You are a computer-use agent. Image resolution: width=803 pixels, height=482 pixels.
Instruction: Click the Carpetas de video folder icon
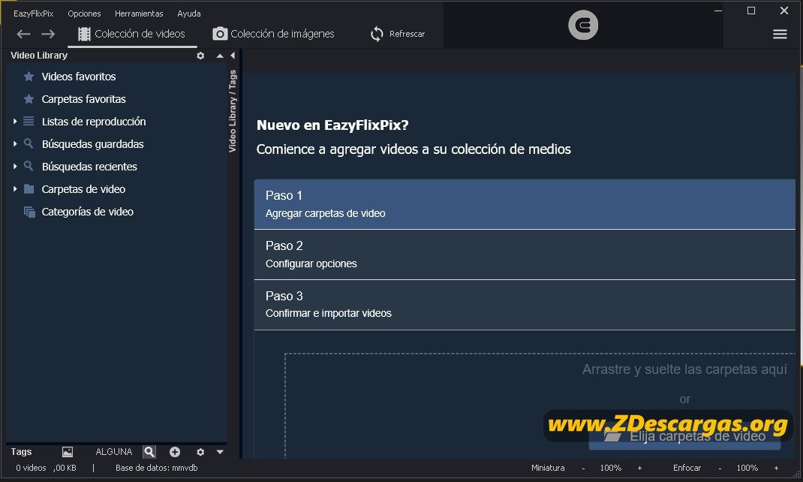29,189
